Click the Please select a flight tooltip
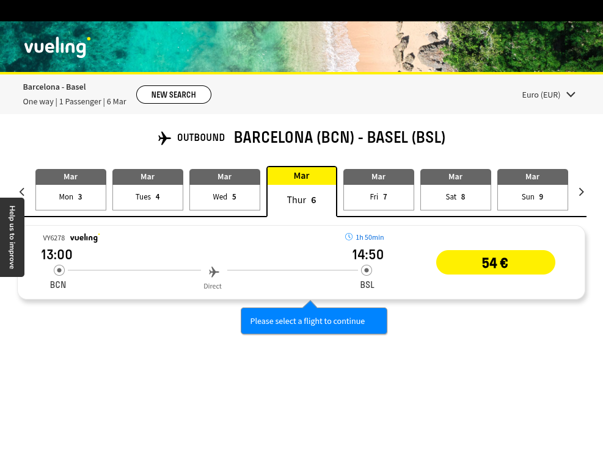The width and height of the screenshot is (603, 474). click(x=314, y=321)
